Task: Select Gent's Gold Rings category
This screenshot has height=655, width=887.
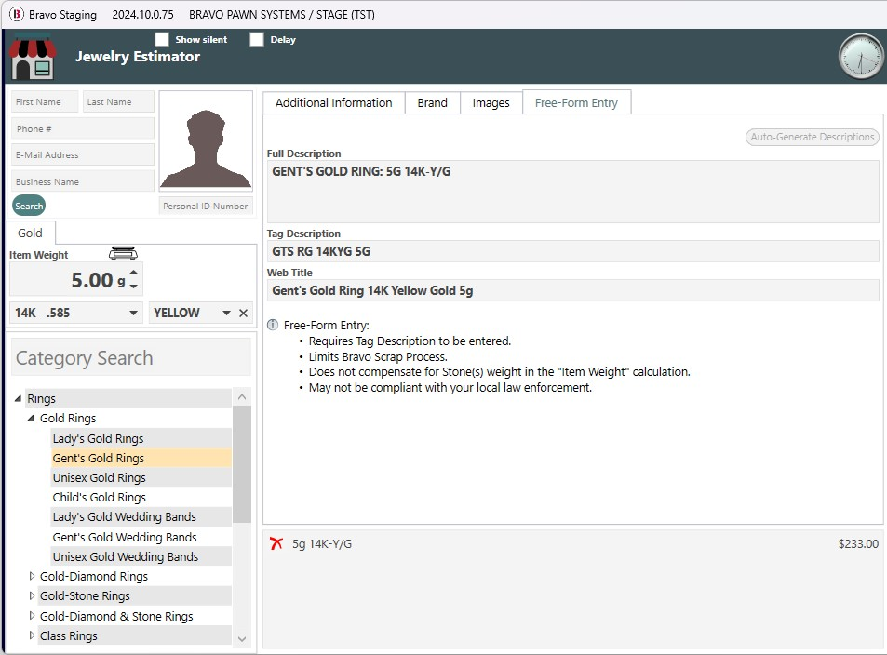Action: coord(141,458)
